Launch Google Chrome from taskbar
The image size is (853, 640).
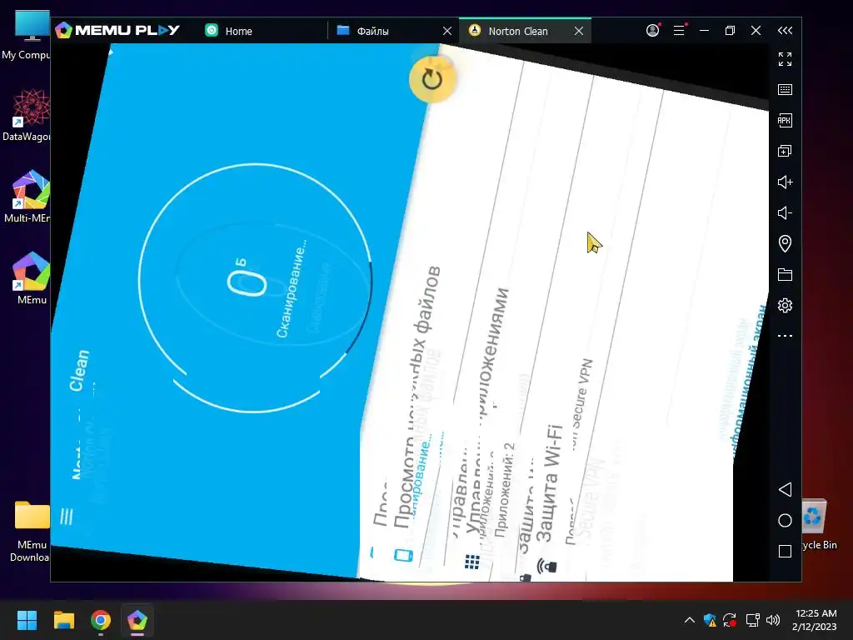tap(101, 620)
